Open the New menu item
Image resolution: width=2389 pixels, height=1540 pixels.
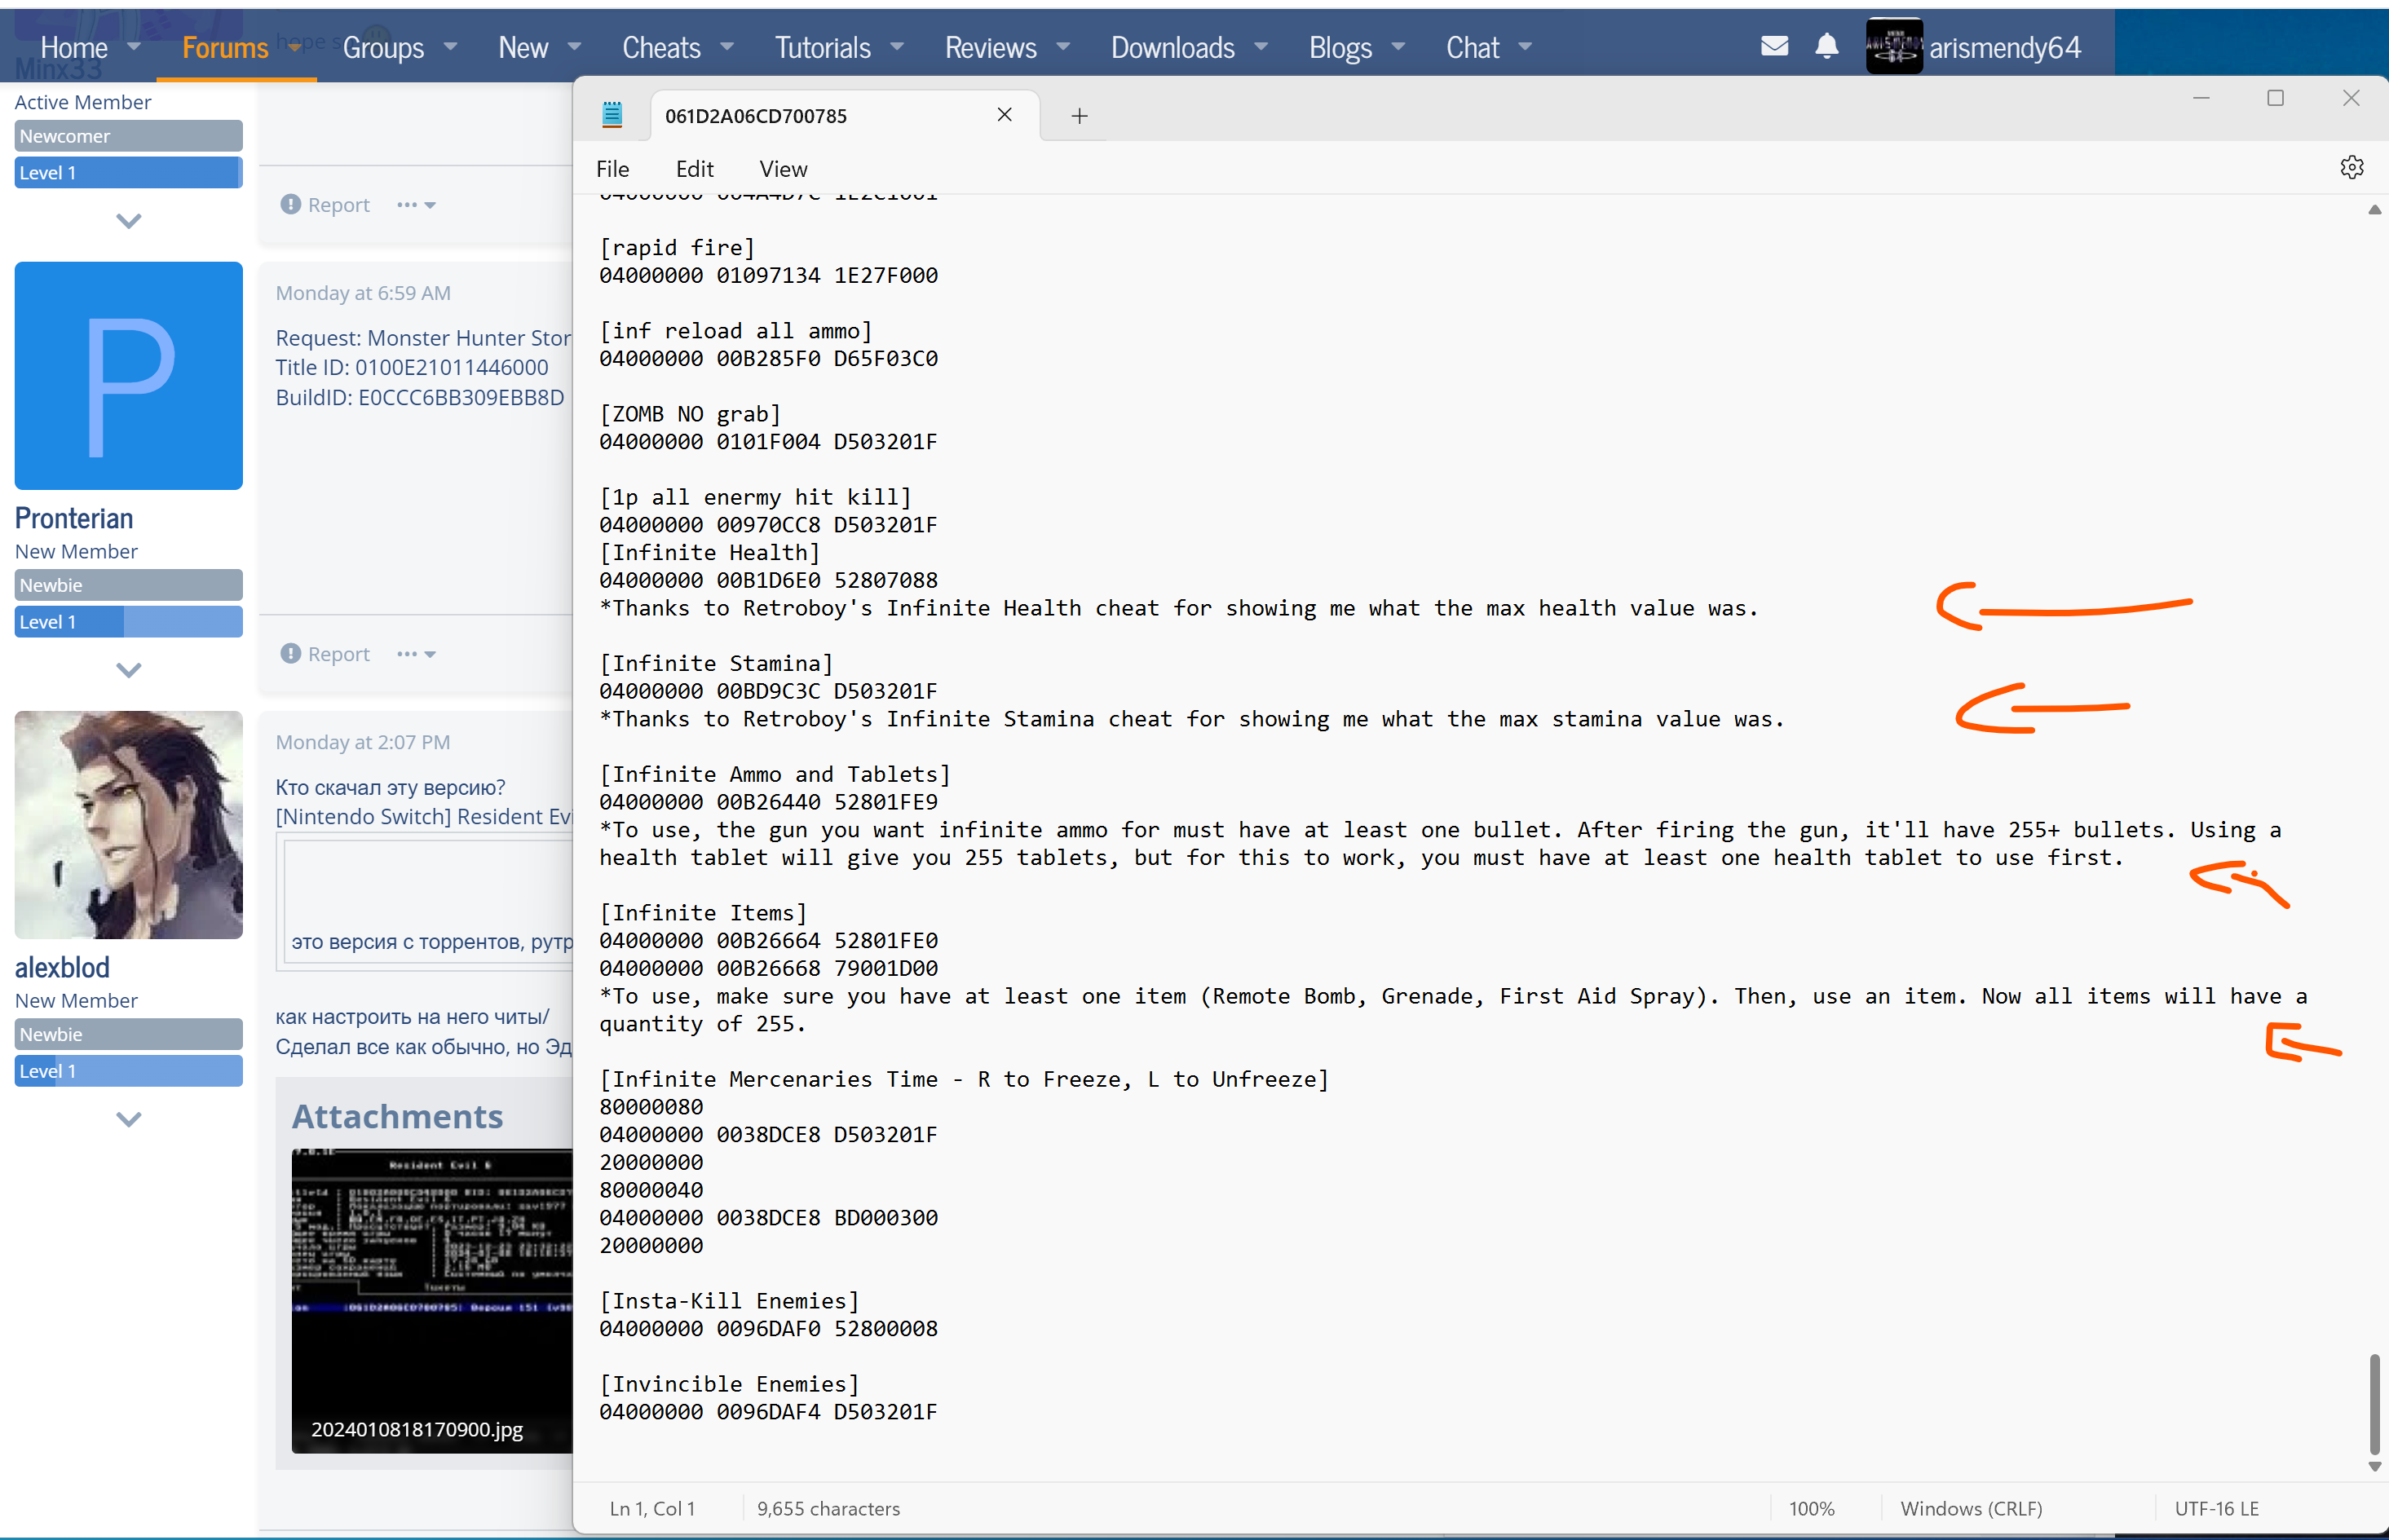523,47
